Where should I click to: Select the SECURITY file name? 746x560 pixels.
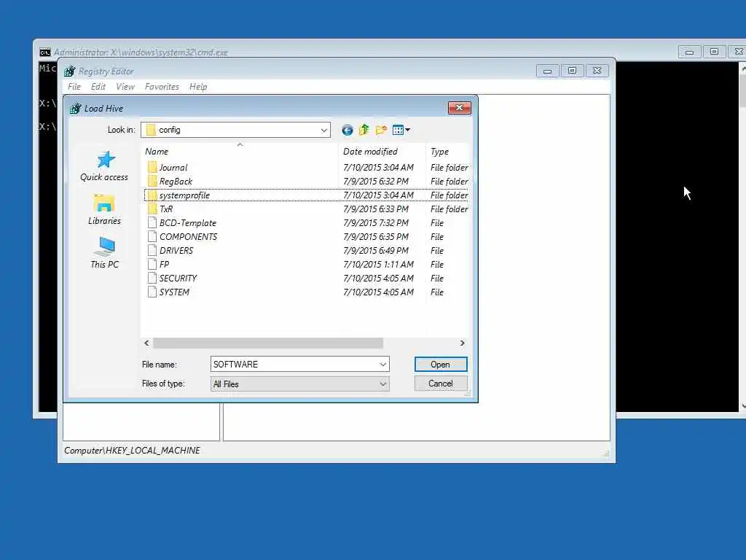pos(178,278)
